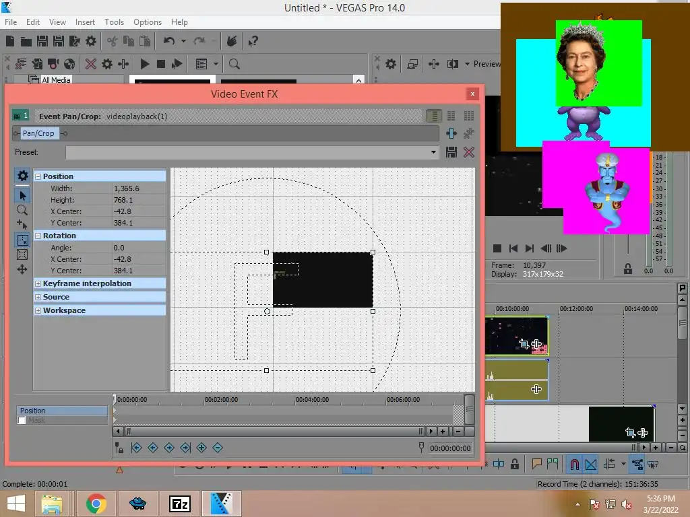This screenshot has width=690, height=517.
Task: Open the Tools menu
Action: [114, 22]
